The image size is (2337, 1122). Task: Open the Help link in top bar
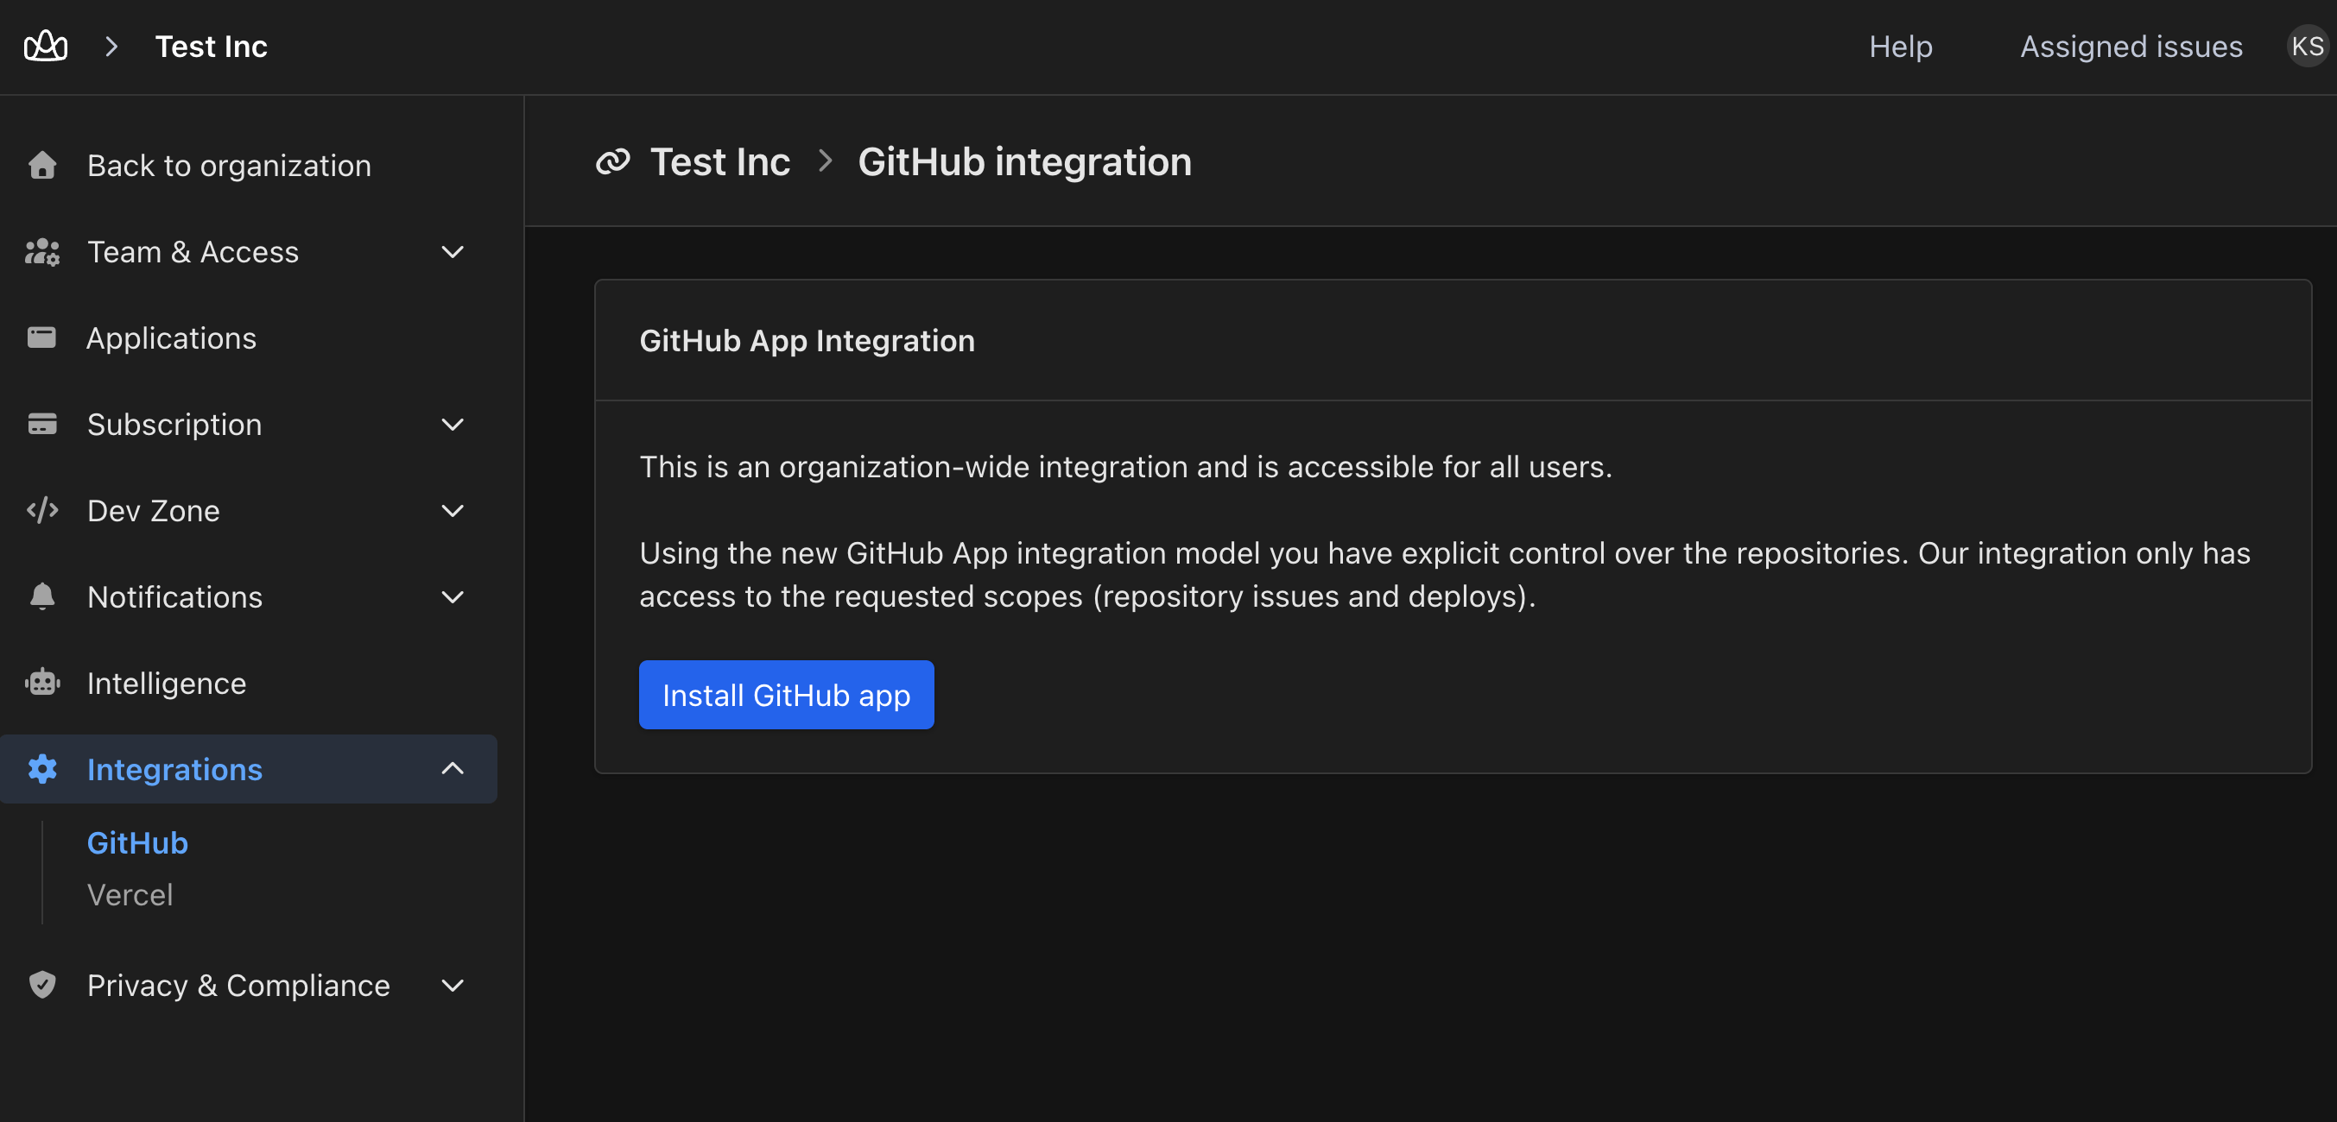pyautogui.click(x=1900, y=46)
